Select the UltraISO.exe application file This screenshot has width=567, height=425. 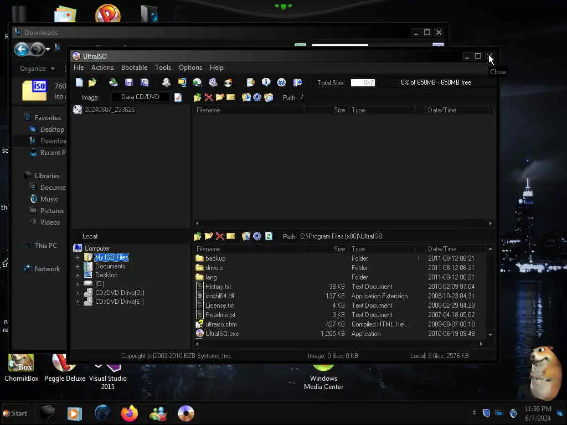pyautogui.click(x=222, y=334)
